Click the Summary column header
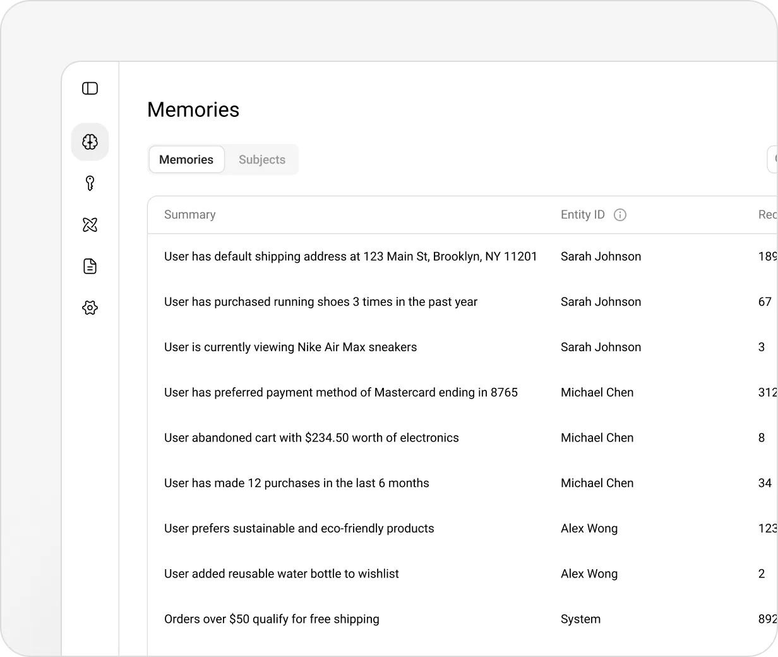Screen dimensions: 778x657 (x=189, y=215)
